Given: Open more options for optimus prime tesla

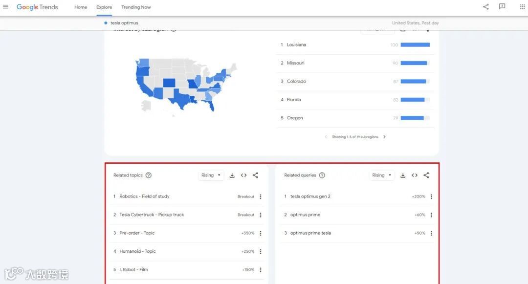Looking at the screenshot, I should pos(431,233).
